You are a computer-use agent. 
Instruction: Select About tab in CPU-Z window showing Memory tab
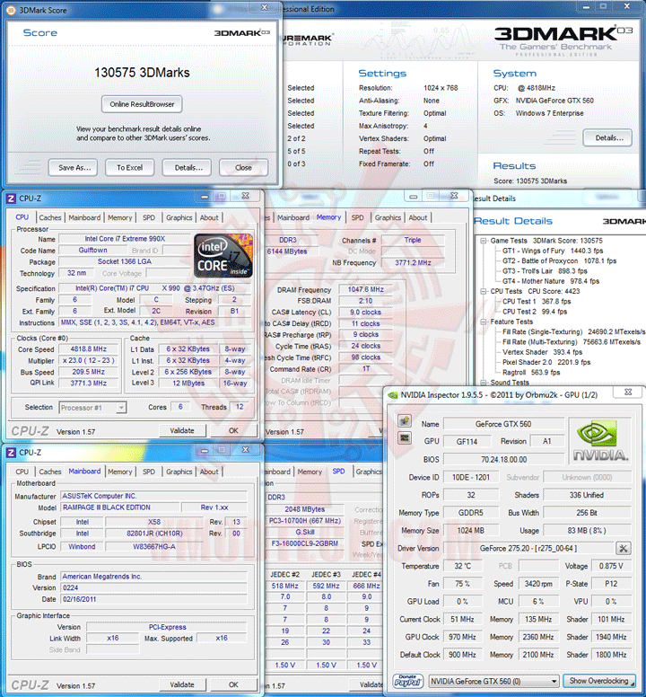coord(418,217)
